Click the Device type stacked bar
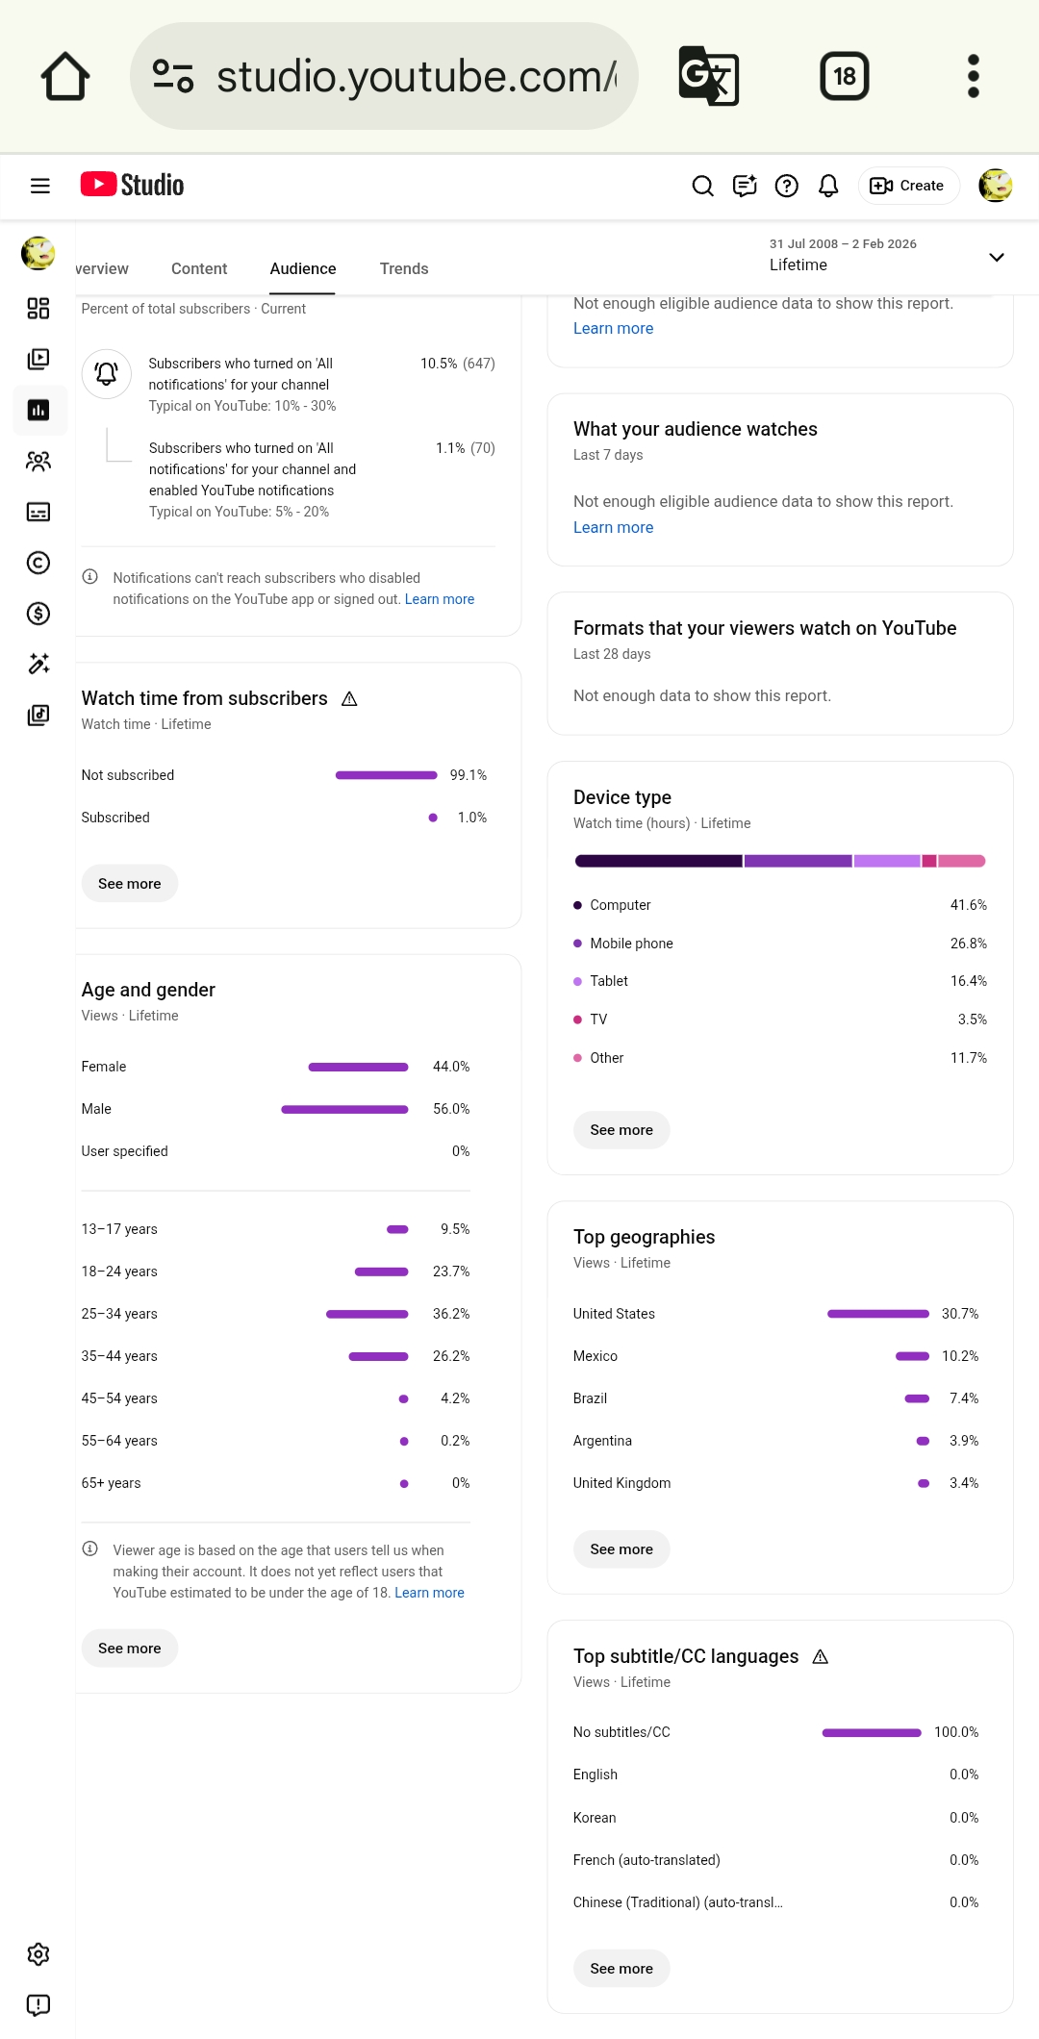Viewport: 1039px width, 2039px height. coord(780,861)
